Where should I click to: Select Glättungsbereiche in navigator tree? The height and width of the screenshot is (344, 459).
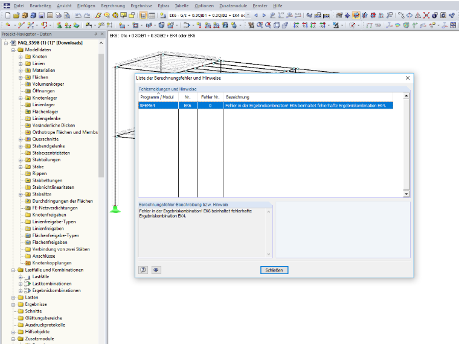point(43,318)
